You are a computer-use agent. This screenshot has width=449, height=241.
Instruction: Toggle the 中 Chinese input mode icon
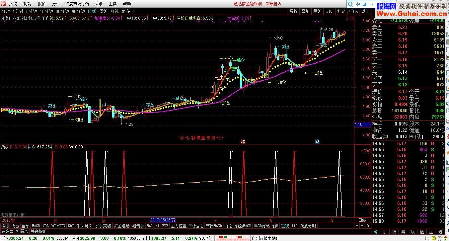click(358, 4)
